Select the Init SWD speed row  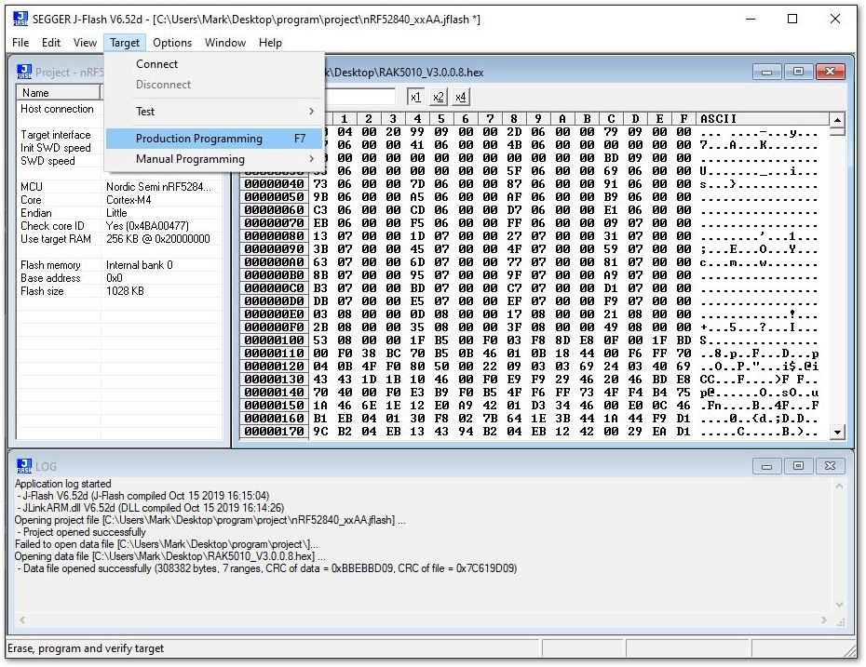[56, 148]
